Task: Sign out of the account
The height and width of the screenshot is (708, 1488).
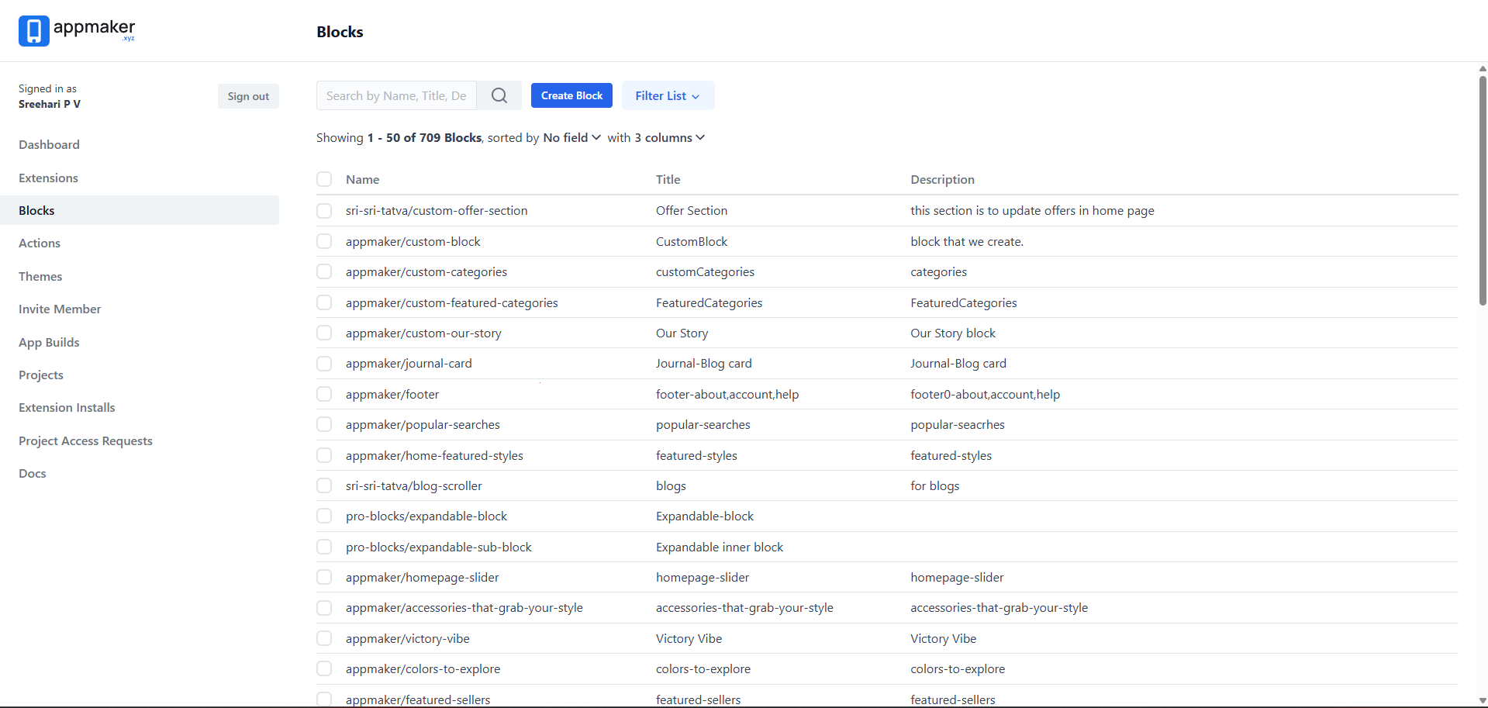Action: tap(248, 95)
